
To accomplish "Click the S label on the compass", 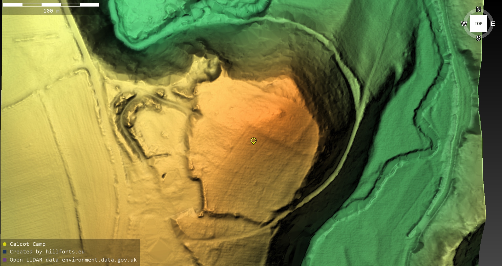I will click(478, 38).
